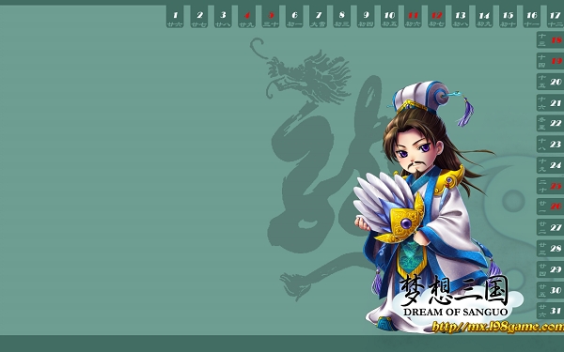Click calendar day 16 tile
Viewport: 564px width, 352px height.
[x=532, y=17]
